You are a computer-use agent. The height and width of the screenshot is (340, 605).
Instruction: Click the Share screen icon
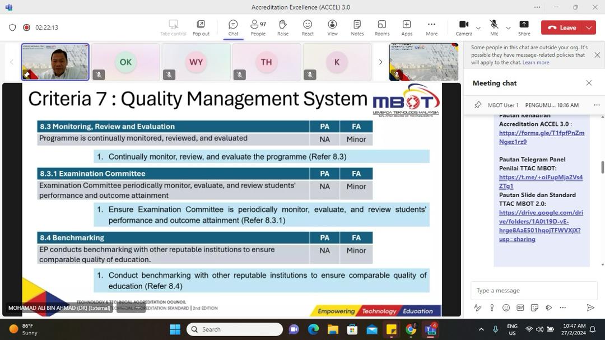click(x=524, y=27)
